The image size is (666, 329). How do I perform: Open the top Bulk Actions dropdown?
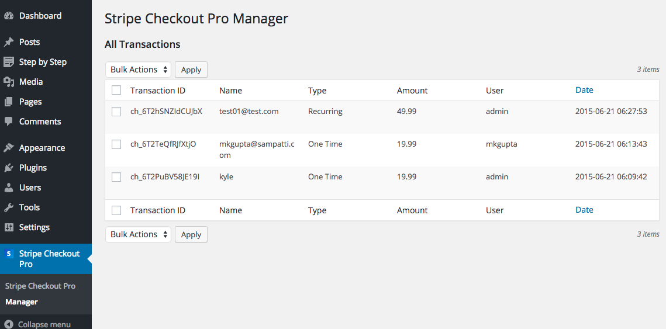pos(138,70)
